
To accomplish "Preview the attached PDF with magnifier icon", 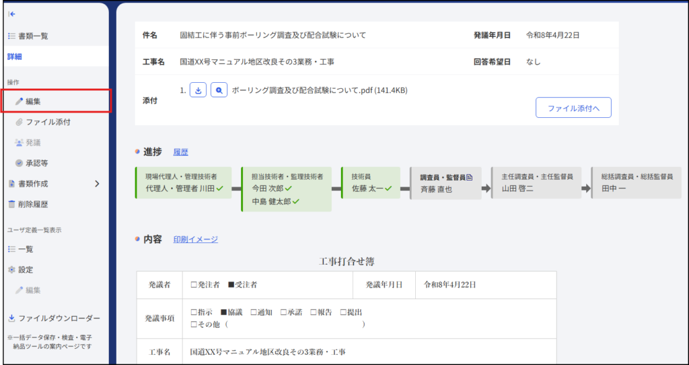I will click(219, 90).
